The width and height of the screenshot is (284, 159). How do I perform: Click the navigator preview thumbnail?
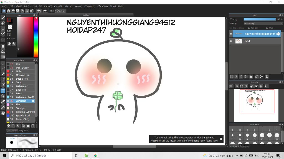tap(256, 106)
